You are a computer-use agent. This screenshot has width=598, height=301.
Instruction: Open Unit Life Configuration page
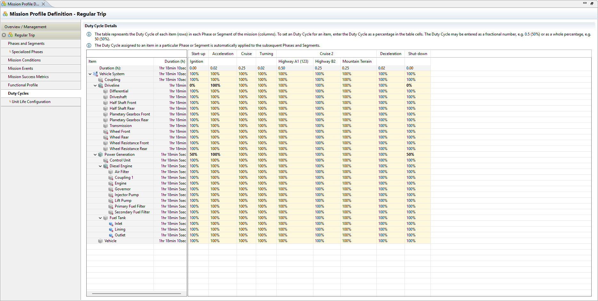click(x=41, y=102)
